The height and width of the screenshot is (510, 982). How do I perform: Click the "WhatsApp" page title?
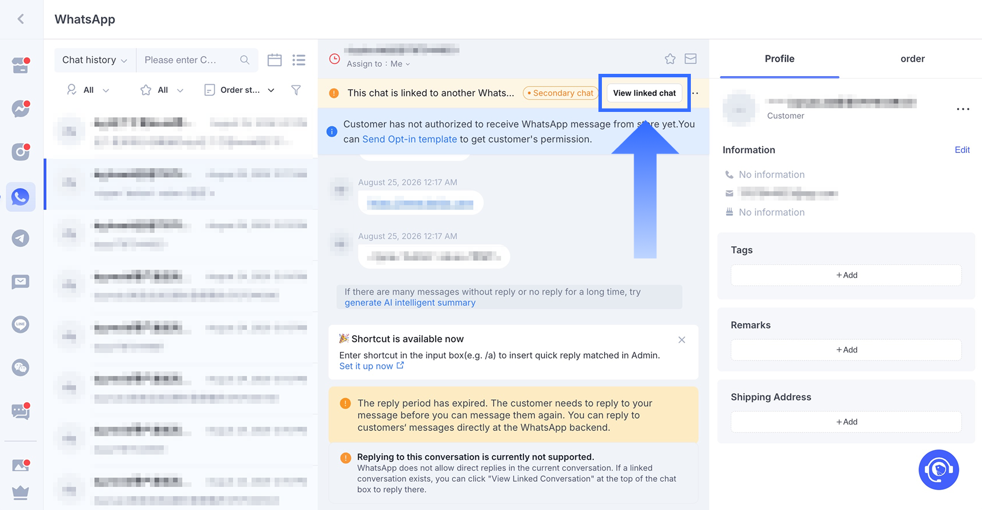pyautogui.click(x=85, y=19)
